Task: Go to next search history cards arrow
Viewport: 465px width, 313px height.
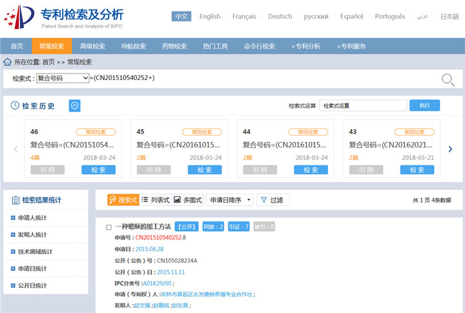Action: pyautogui.click(x=450, y=149)
